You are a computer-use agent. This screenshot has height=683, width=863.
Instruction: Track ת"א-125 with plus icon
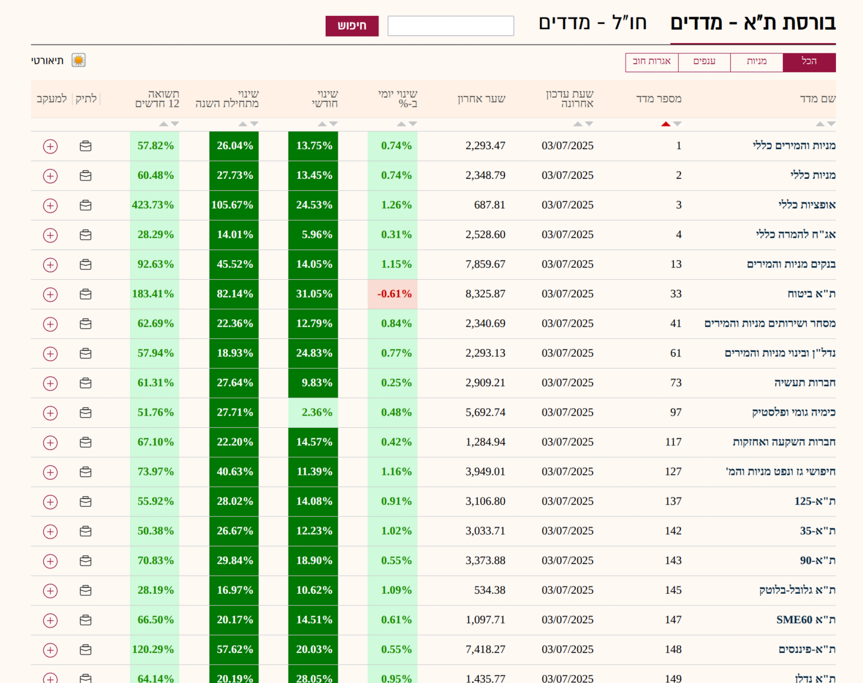point(50,502)
